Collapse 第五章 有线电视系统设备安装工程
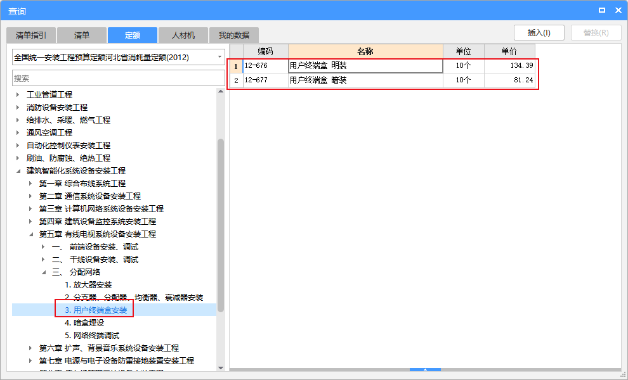Viewport: 628px width, 380px height. [x=31, y=234]
